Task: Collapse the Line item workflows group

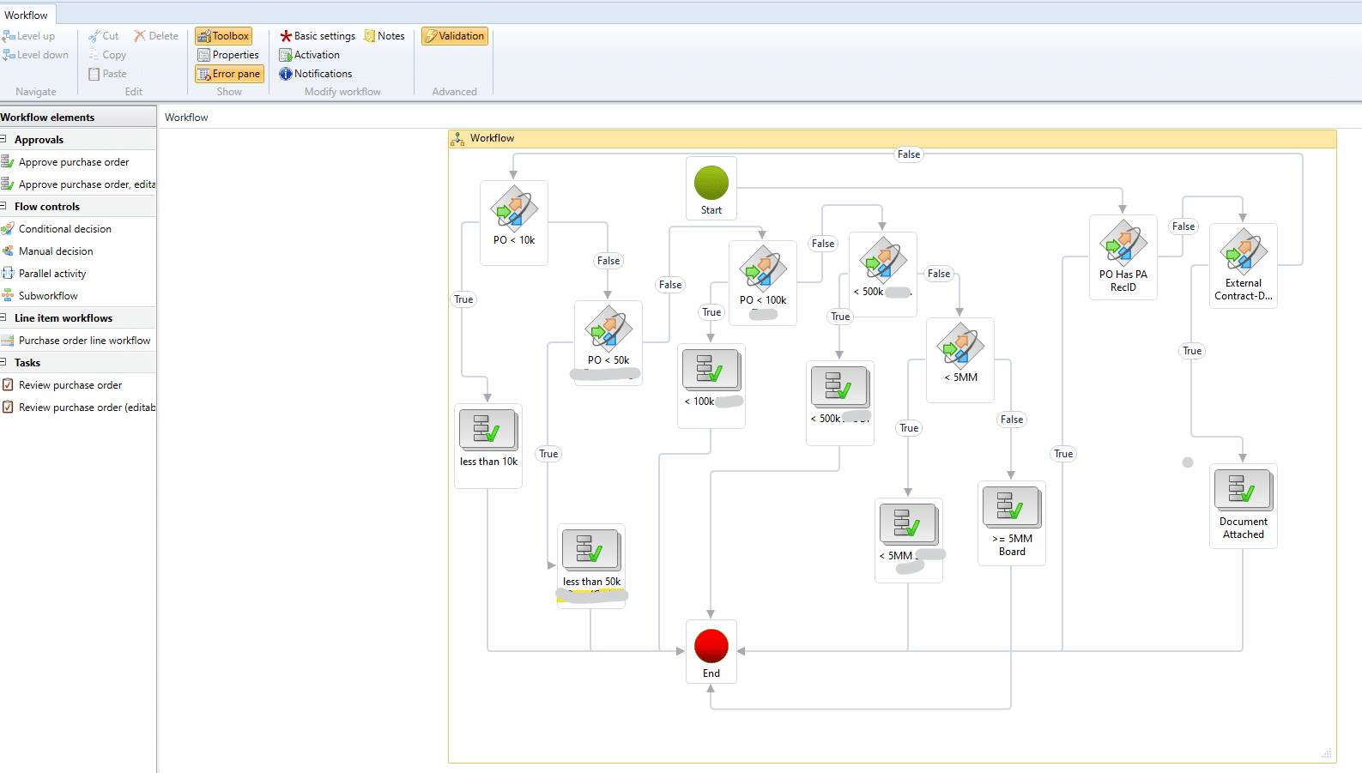Action: [x=4, y=317]
